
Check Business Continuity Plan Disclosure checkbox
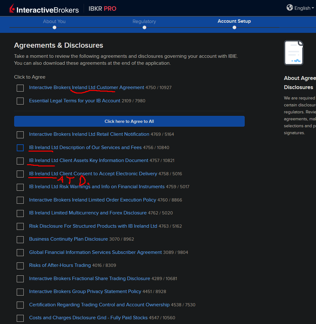click(x=20, y=239)
